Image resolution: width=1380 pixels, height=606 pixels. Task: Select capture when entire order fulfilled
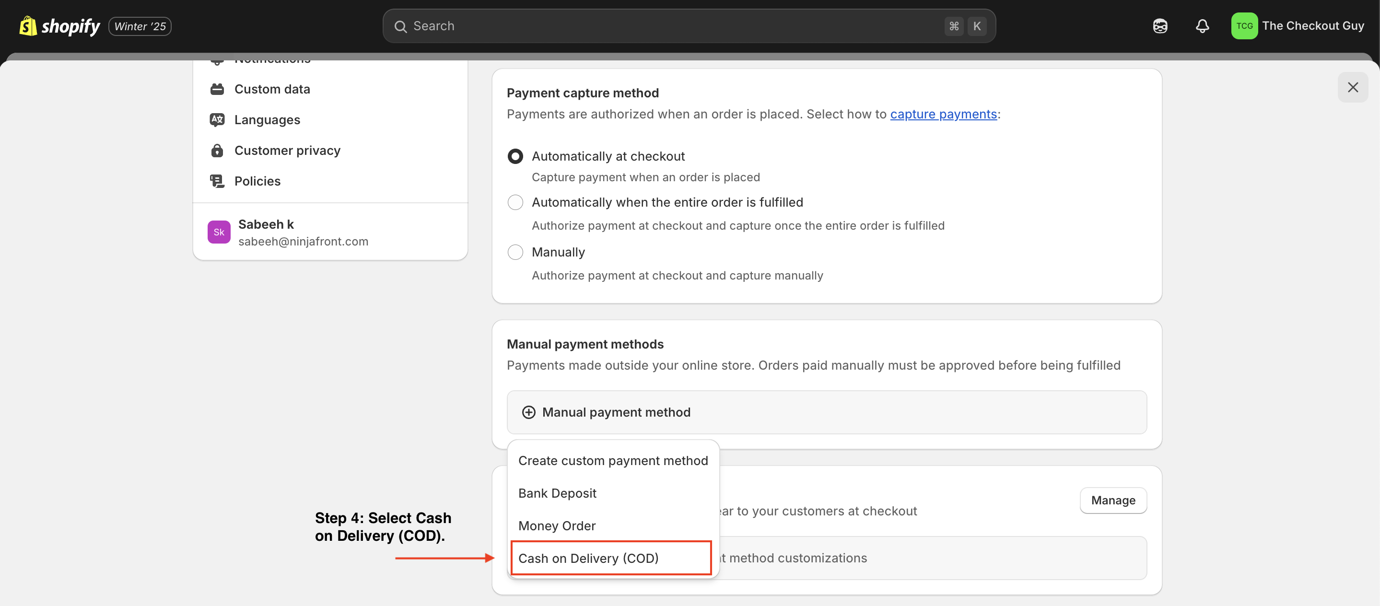click(515, 202)
